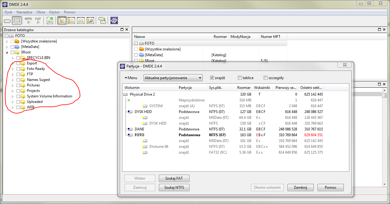The width and height of the screenshot is (390, 204).
Task: Open the Narzędzia menu
Action: pos(24,12)
